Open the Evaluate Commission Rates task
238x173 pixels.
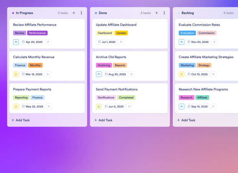pos(199,25)
